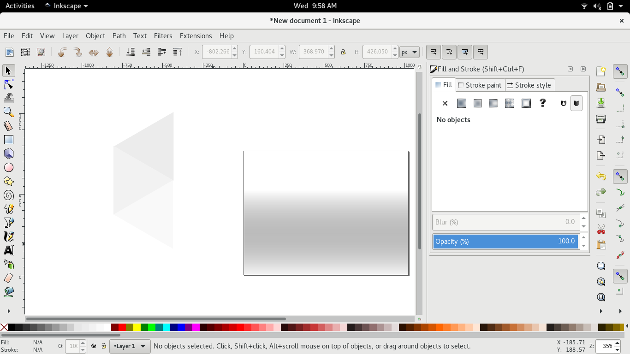Apply a linear gradient fill in the Fill tab

tap(477, 103)
